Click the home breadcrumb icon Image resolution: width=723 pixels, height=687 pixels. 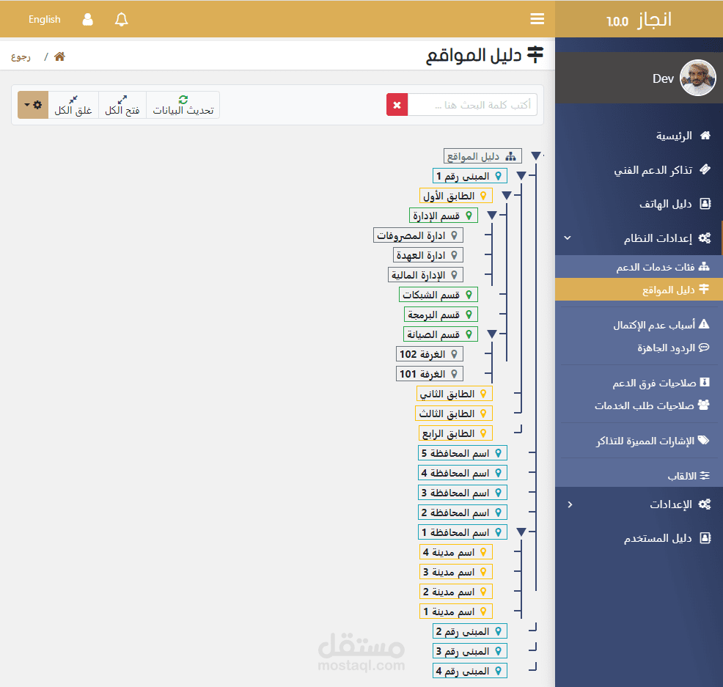pyautogui.click(x=59, y=57)
